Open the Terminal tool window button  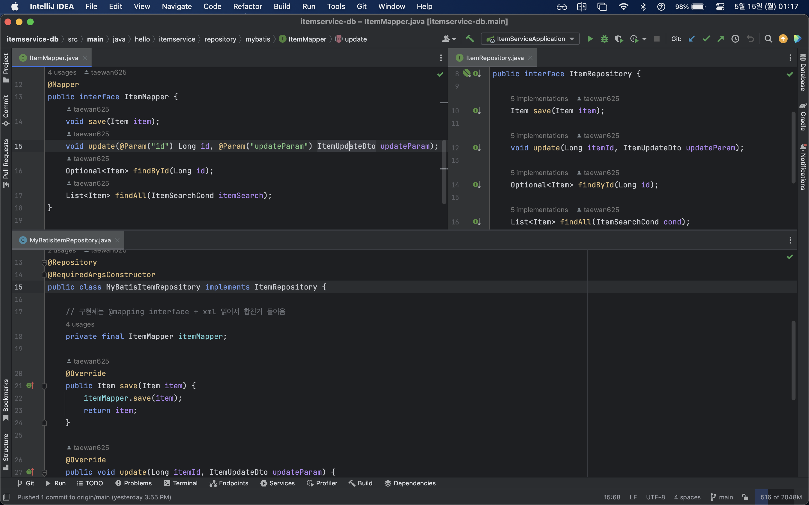tap(181, 483)
